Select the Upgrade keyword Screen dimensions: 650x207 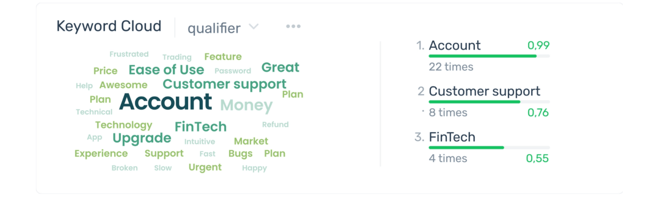coord(142,138)
